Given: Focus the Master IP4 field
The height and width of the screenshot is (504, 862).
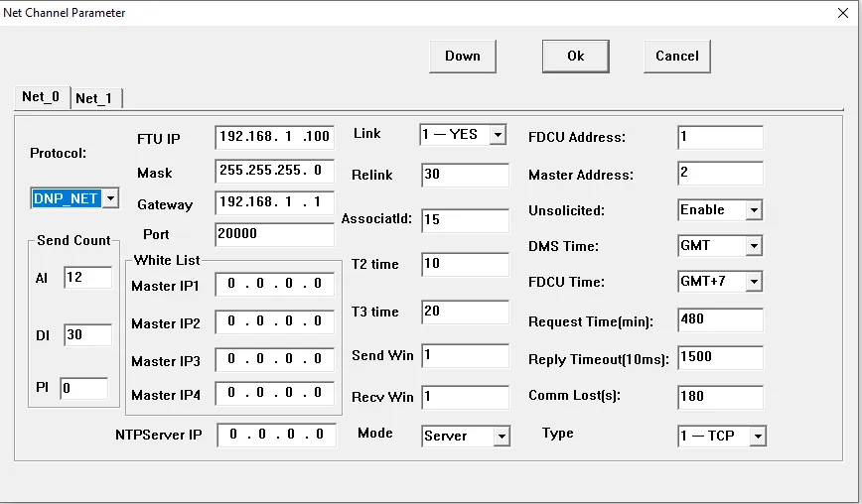Looking at the screenshot, I should coord(274,393).
